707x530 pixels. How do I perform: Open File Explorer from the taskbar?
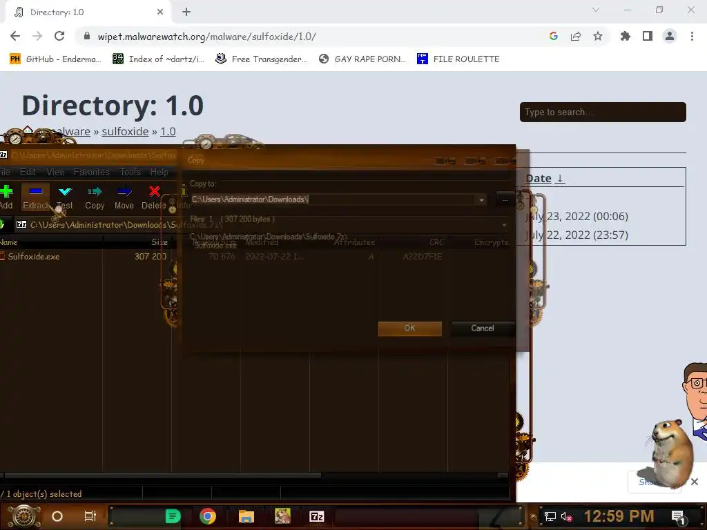coord(246,516)
